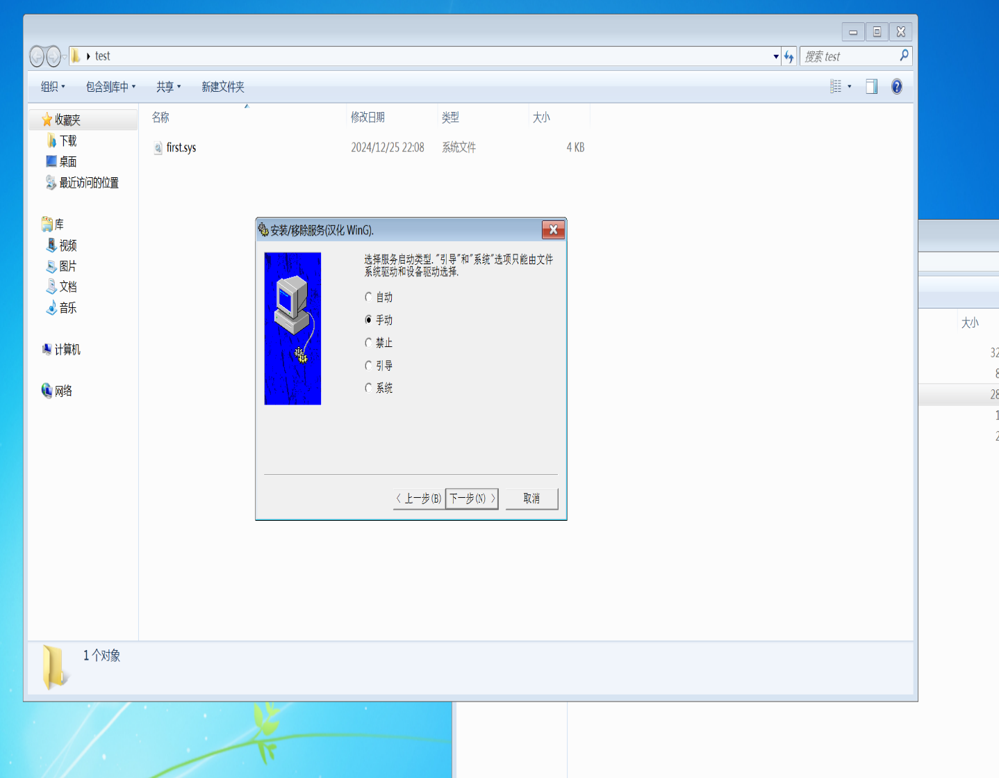Open the 包含到库中 menu
The height and width of the screenshot is (778, 999).
click(110, 86)
